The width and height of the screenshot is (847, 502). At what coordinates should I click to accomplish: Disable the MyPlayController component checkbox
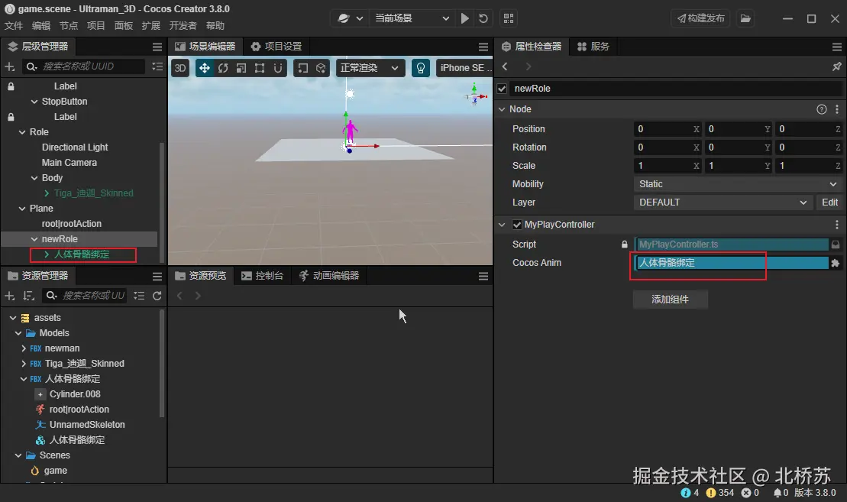(517, 225)
